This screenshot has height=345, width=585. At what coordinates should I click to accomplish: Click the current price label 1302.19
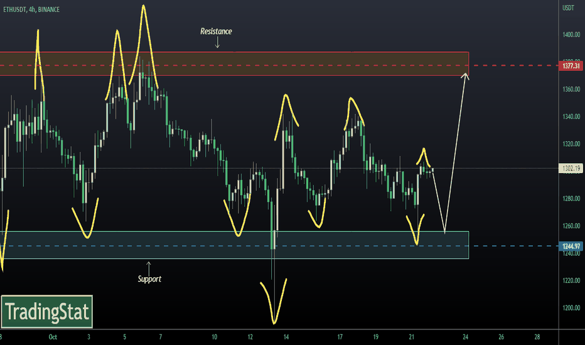pyautogui.click(x=571, y=168)
